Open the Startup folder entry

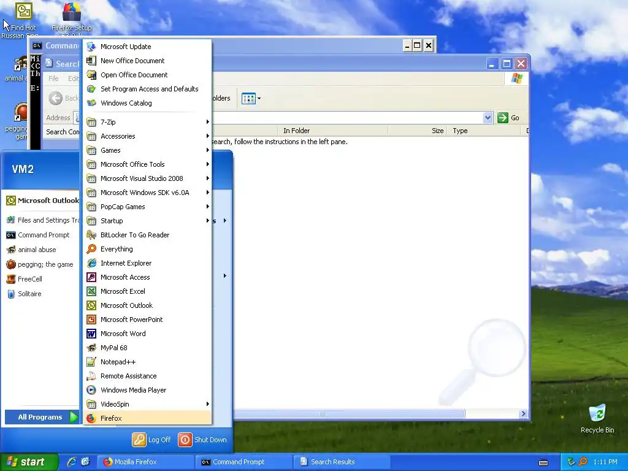(x=147, y=221)
